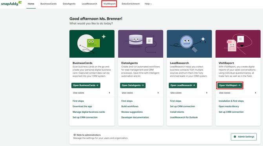Viewport: 263px width, 146px height.
Task: Open Installation & first steps link
Action: (231, 101)
